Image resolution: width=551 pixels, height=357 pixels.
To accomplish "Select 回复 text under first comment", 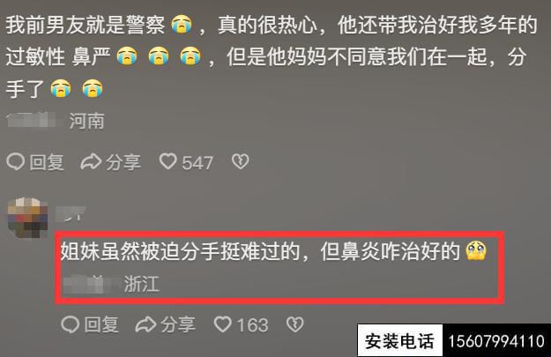I will point(47,162).
